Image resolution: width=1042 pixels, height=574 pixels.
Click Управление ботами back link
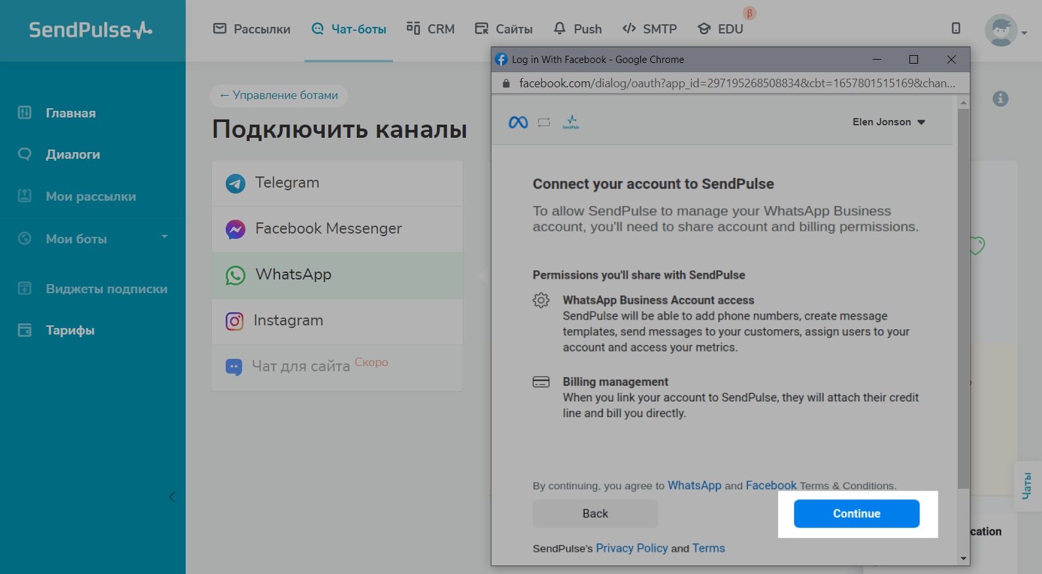(x=279, y=95)
